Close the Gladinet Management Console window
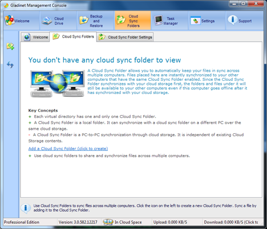 coord(256,4)
